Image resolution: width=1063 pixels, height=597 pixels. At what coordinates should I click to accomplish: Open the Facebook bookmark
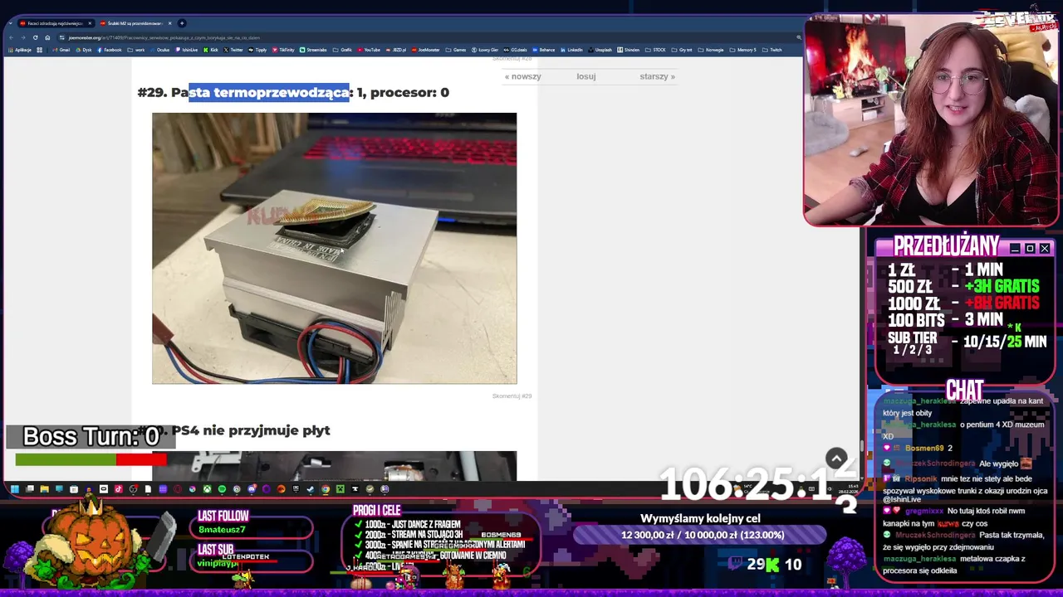(x=109, y=50)
